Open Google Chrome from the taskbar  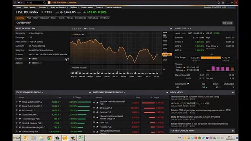(49, 138)
